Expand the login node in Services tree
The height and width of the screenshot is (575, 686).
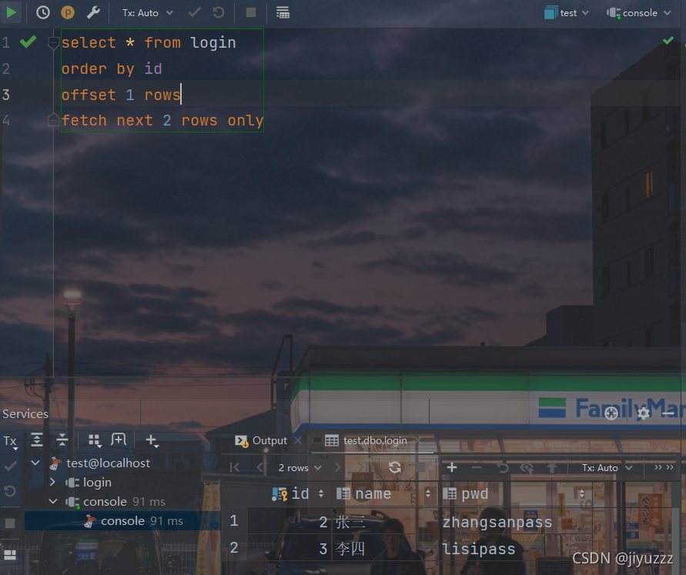[x=51, y=483]
